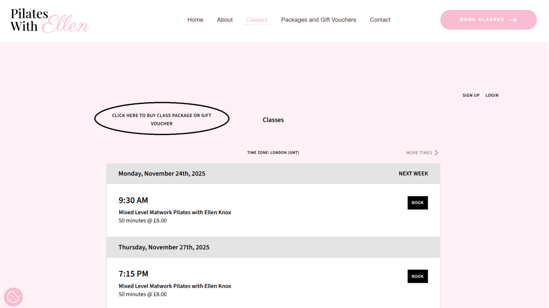Image resolution: width=549 pixels, height=308 pixels.
Task: Go to the Home page
Action: point(195,20)
